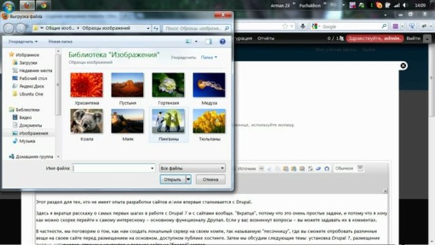435x245 pixels.
Task: Open Видео library
Action: [22, 117]
